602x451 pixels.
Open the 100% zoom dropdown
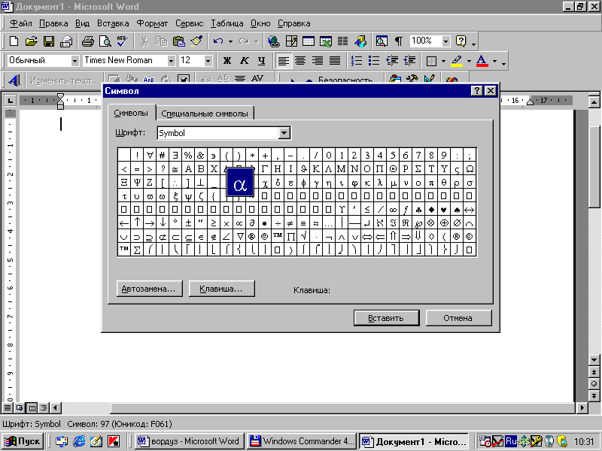(445, 41)
